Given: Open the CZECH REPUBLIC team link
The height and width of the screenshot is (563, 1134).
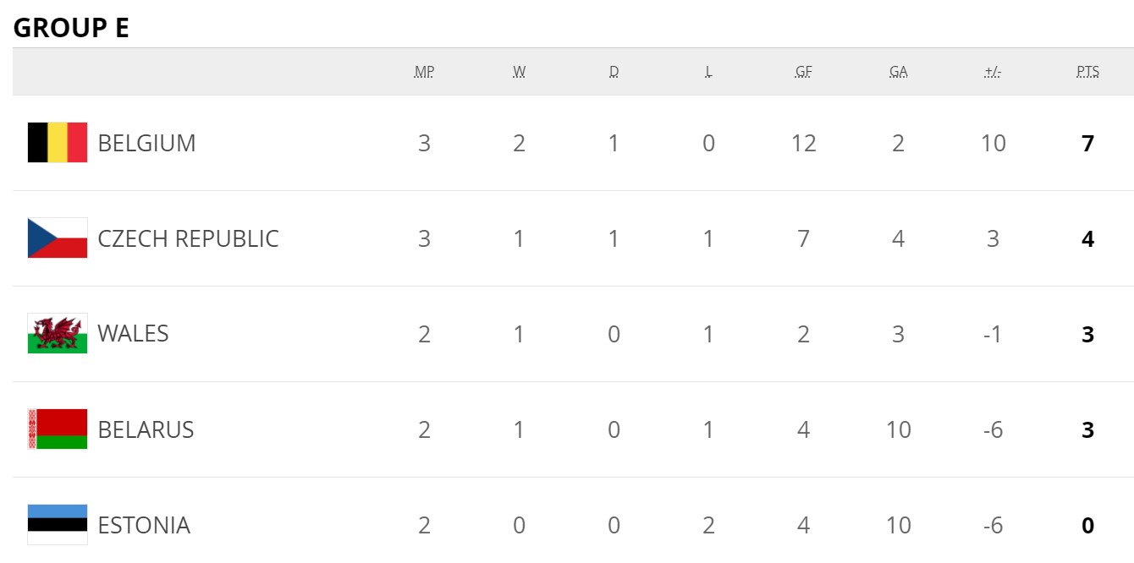Looking at the screenshot, I should [188, 238].
